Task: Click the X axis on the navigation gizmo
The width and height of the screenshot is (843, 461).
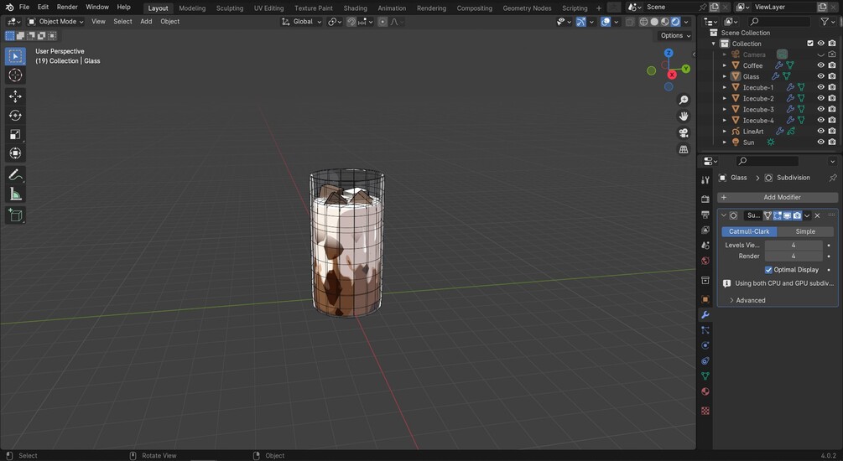Action: (x=672, y=75)
